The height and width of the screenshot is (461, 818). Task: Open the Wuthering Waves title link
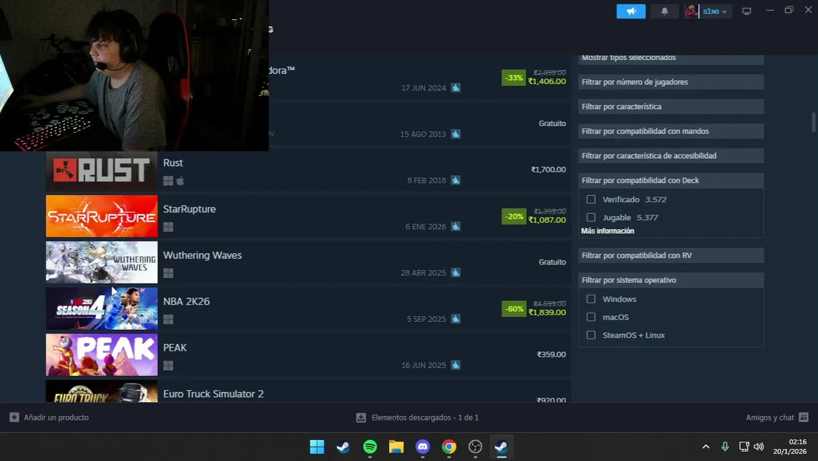[202, 255]
